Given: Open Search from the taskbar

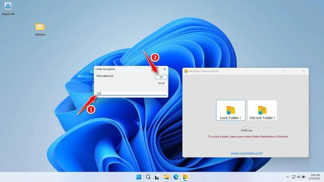Looking at the screenshot, I should click(147, 177).
